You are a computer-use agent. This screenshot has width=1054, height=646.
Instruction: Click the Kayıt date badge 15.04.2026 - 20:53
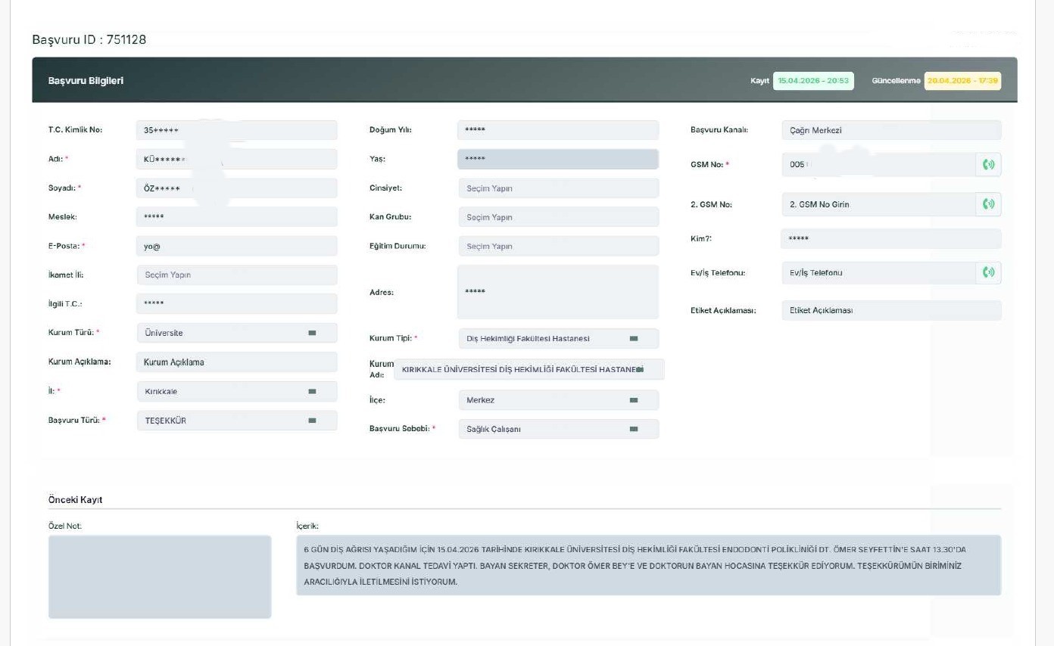(813, 81)
